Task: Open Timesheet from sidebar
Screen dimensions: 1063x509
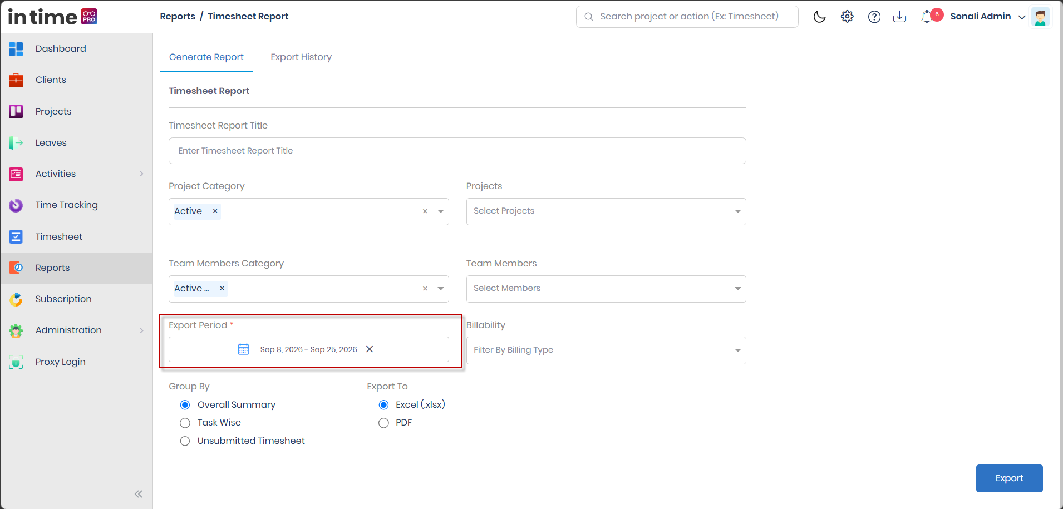Action: pyautogui.click(x=77, y=236)
